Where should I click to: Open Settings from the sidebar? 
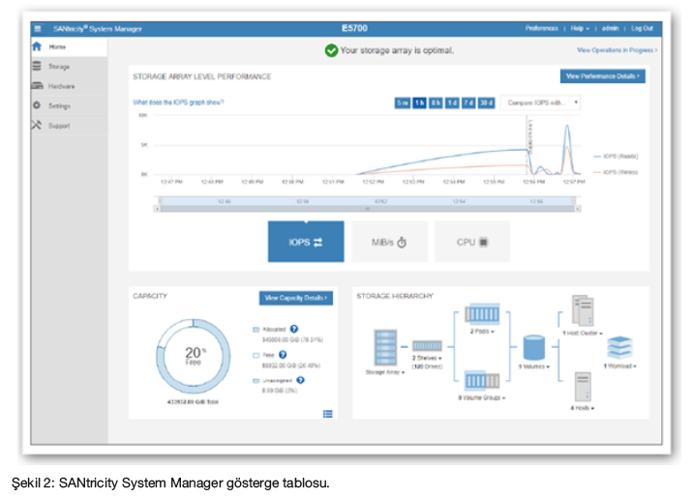click(58, 105)
